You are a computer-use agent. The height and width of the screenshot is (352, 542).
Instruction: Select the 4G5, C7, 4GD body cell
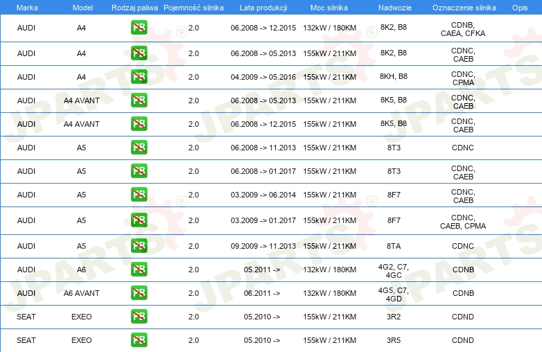394,294
